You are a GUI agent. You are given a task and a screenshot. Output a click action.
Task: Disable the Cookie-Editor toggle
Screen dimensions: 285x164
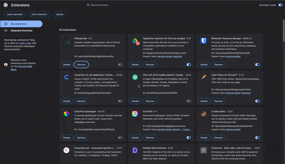point(257,138)
